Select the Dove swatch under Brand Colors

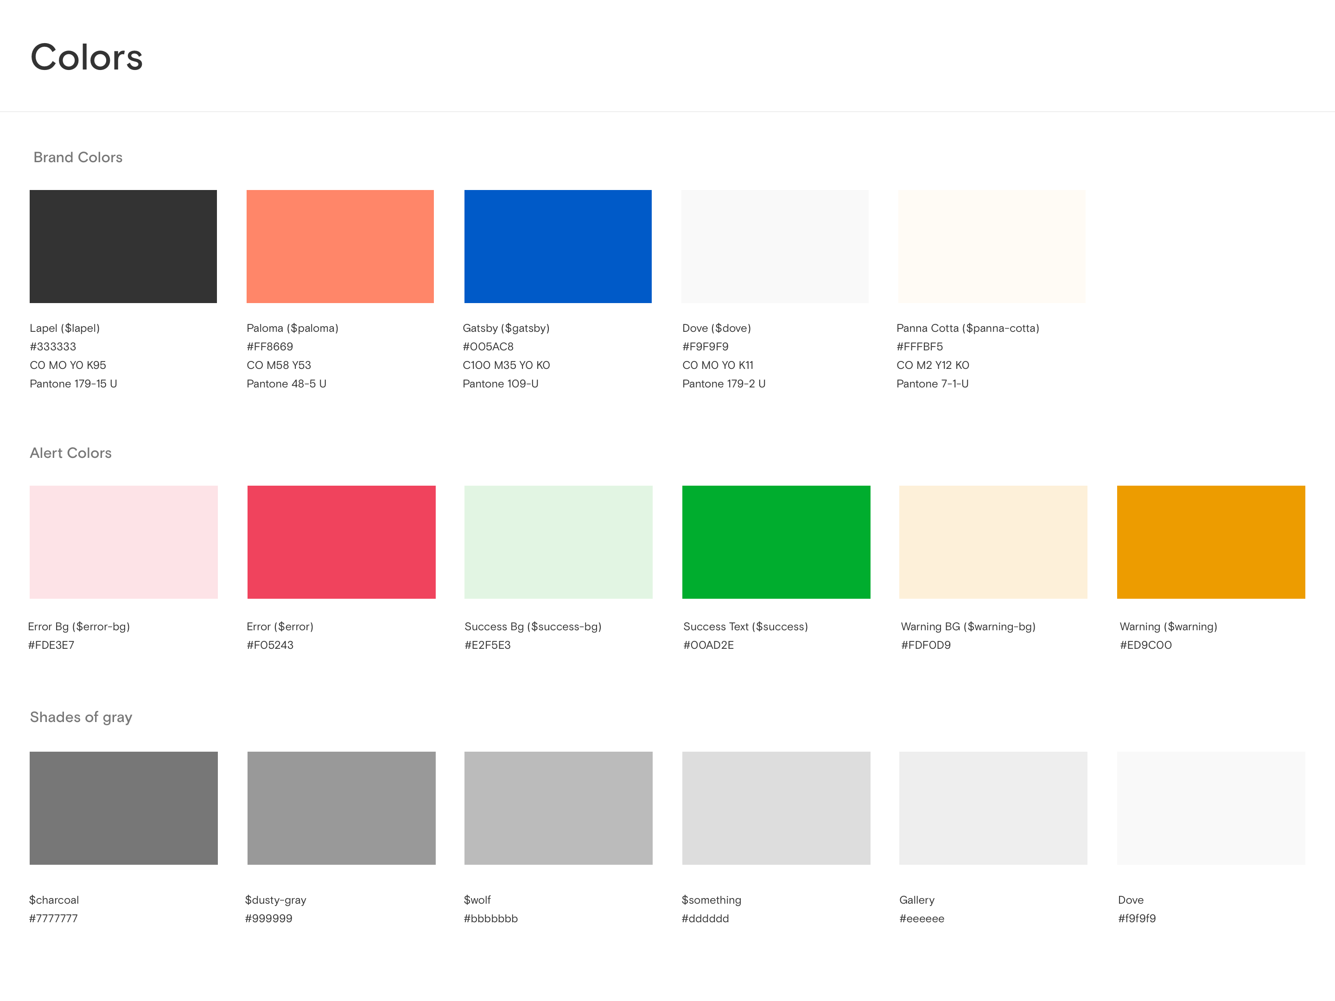point(775,246)
